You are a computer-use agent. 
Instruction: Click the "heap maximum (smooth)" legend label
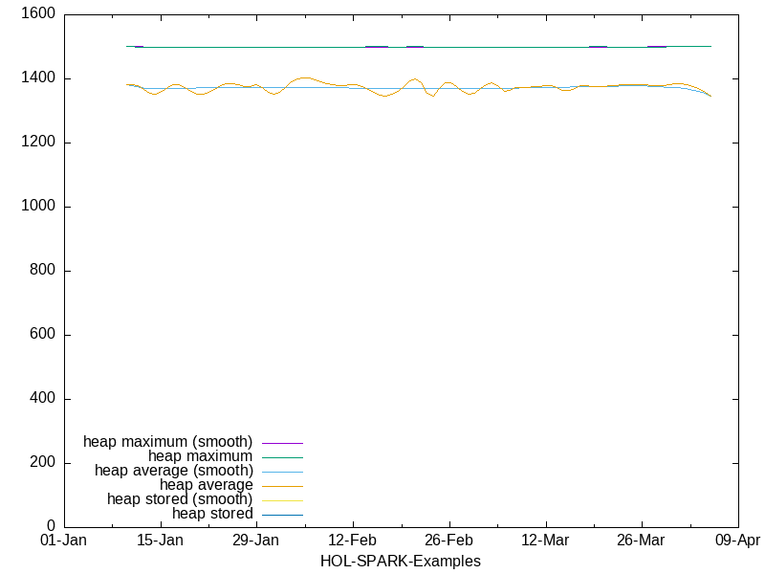pyautogui.click(x=168, y=442)
